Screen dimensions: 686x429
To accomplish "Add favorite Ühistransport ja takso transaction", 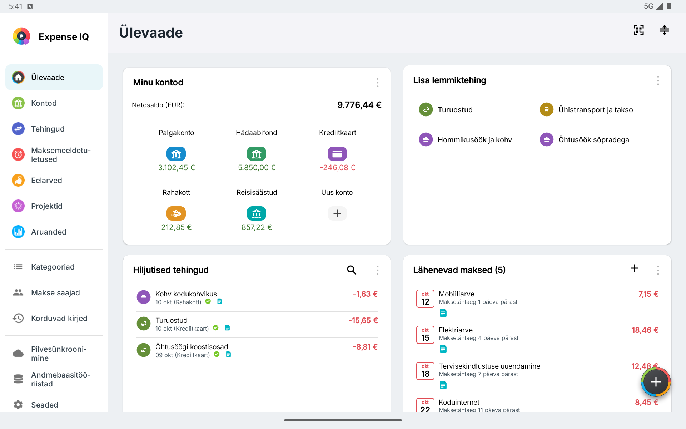I will (586, 109).
